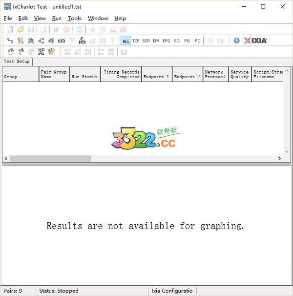Toggle the SCR grouping filter
The image size is (293, 296).
[146, 41]
